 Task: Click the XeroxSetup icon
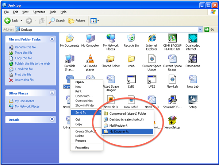coord(172,121)
